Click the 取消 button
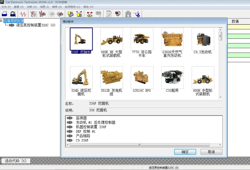Image resolution: width=250 pixels, height=170 pixels. coord(211,152)
